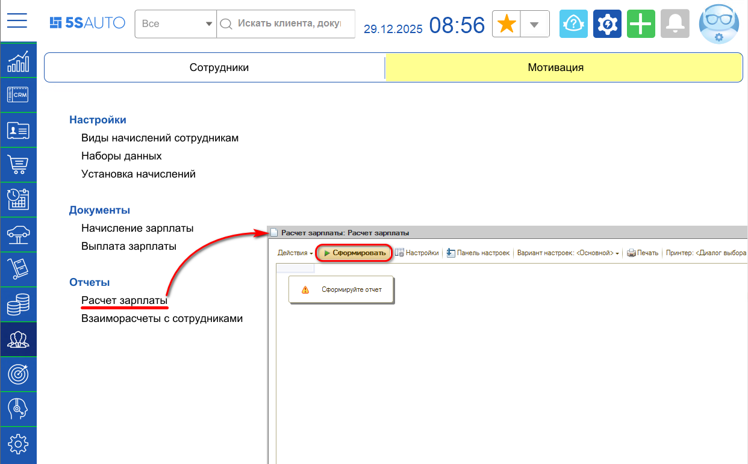The image size is (748, 464).
Task: Expand the favorites dropdown arrow
Action: click(534, 25)
